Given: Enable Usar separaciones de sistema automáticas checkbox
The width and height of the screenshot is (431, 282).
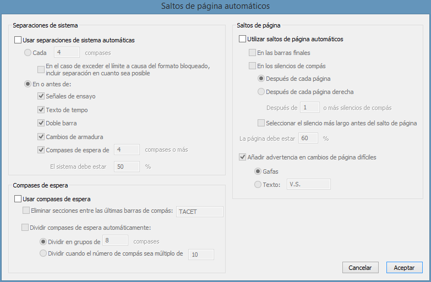Looking at the screenshot, I should [18, 40].
